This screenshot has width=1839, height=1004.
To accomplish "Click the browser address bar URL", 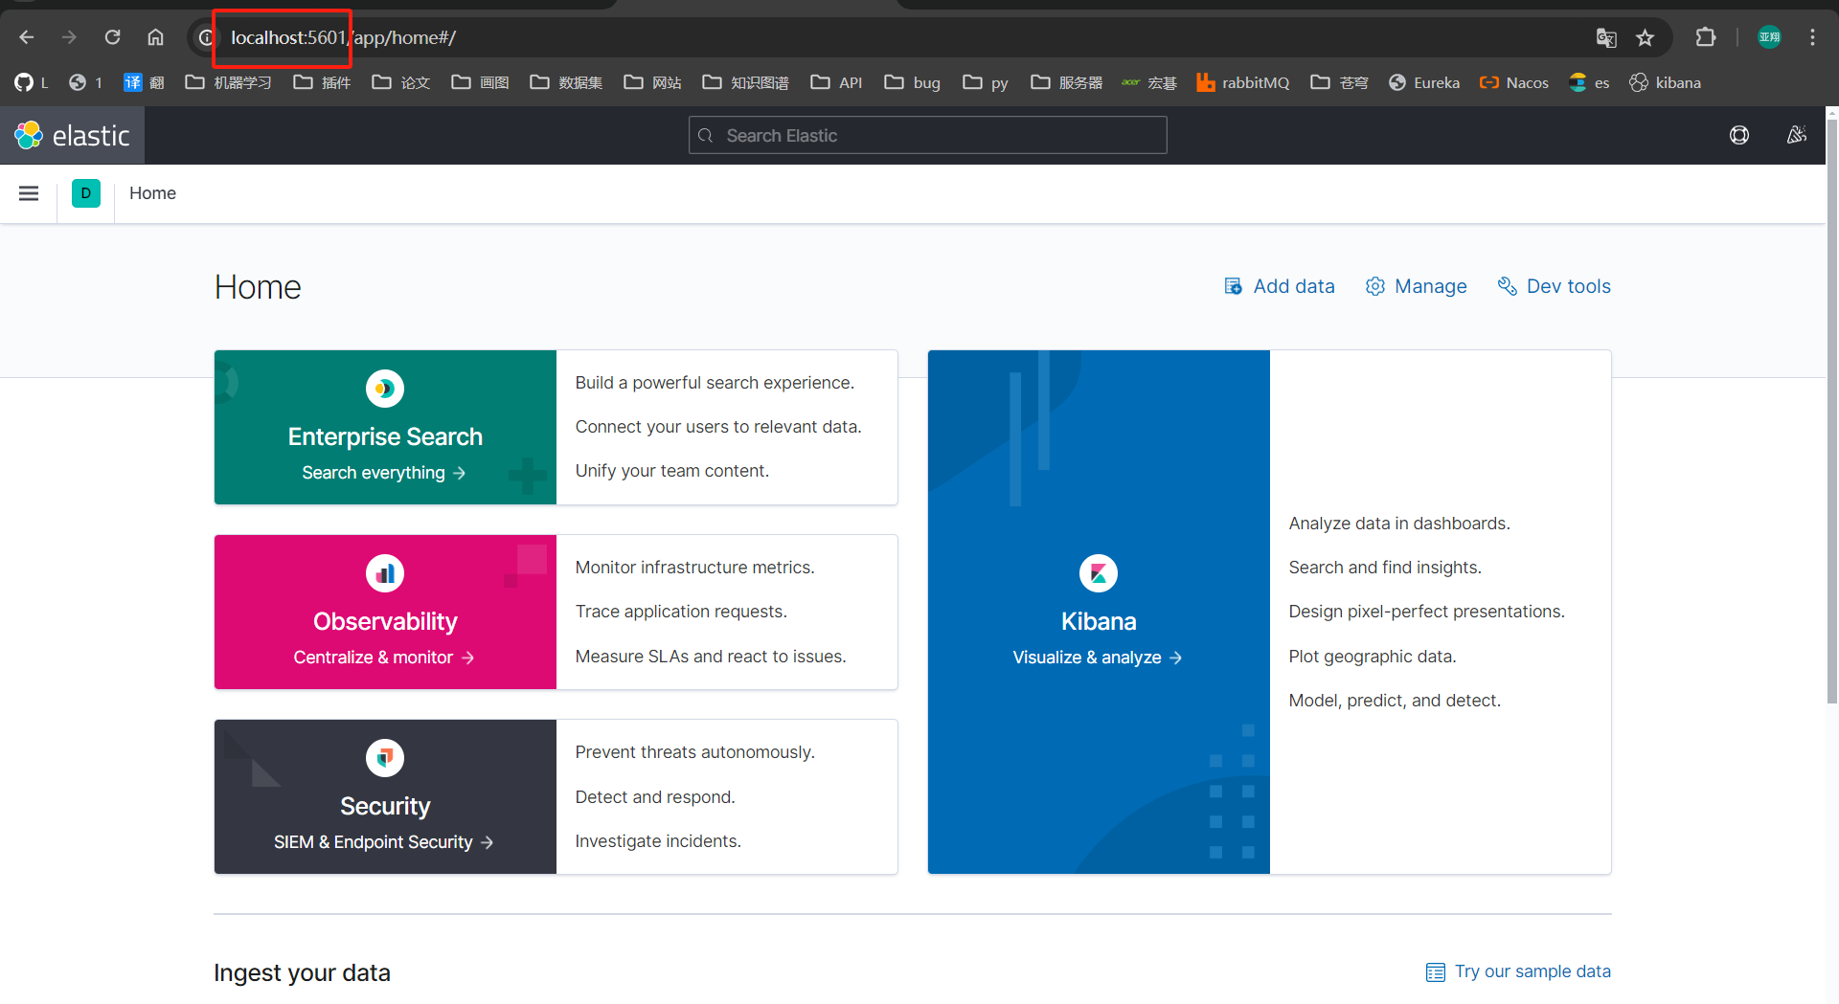I will tap(343, 37).
